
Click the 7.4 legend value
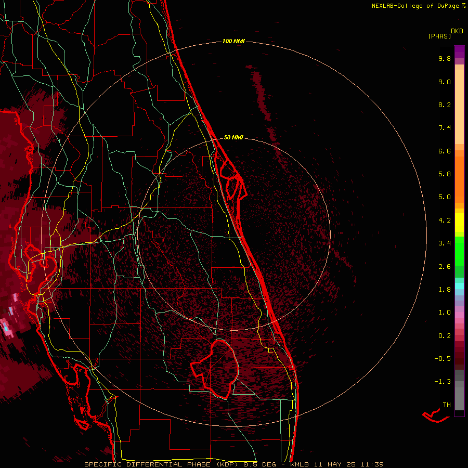(445, 128)
